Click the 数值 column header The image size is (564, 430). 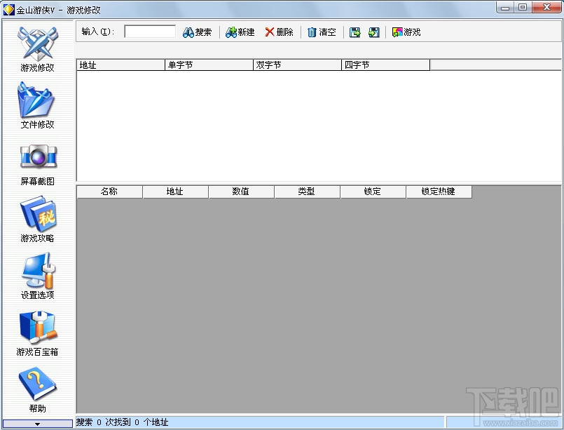[241, 192]
